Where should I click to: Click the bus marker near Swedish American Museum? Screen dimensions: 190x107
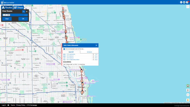(x=66, y=32)
